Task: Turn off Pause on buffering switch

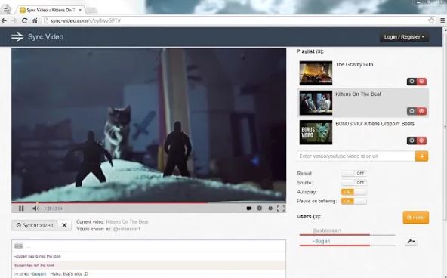Action: pyautogui.click(x=354, y=201)
